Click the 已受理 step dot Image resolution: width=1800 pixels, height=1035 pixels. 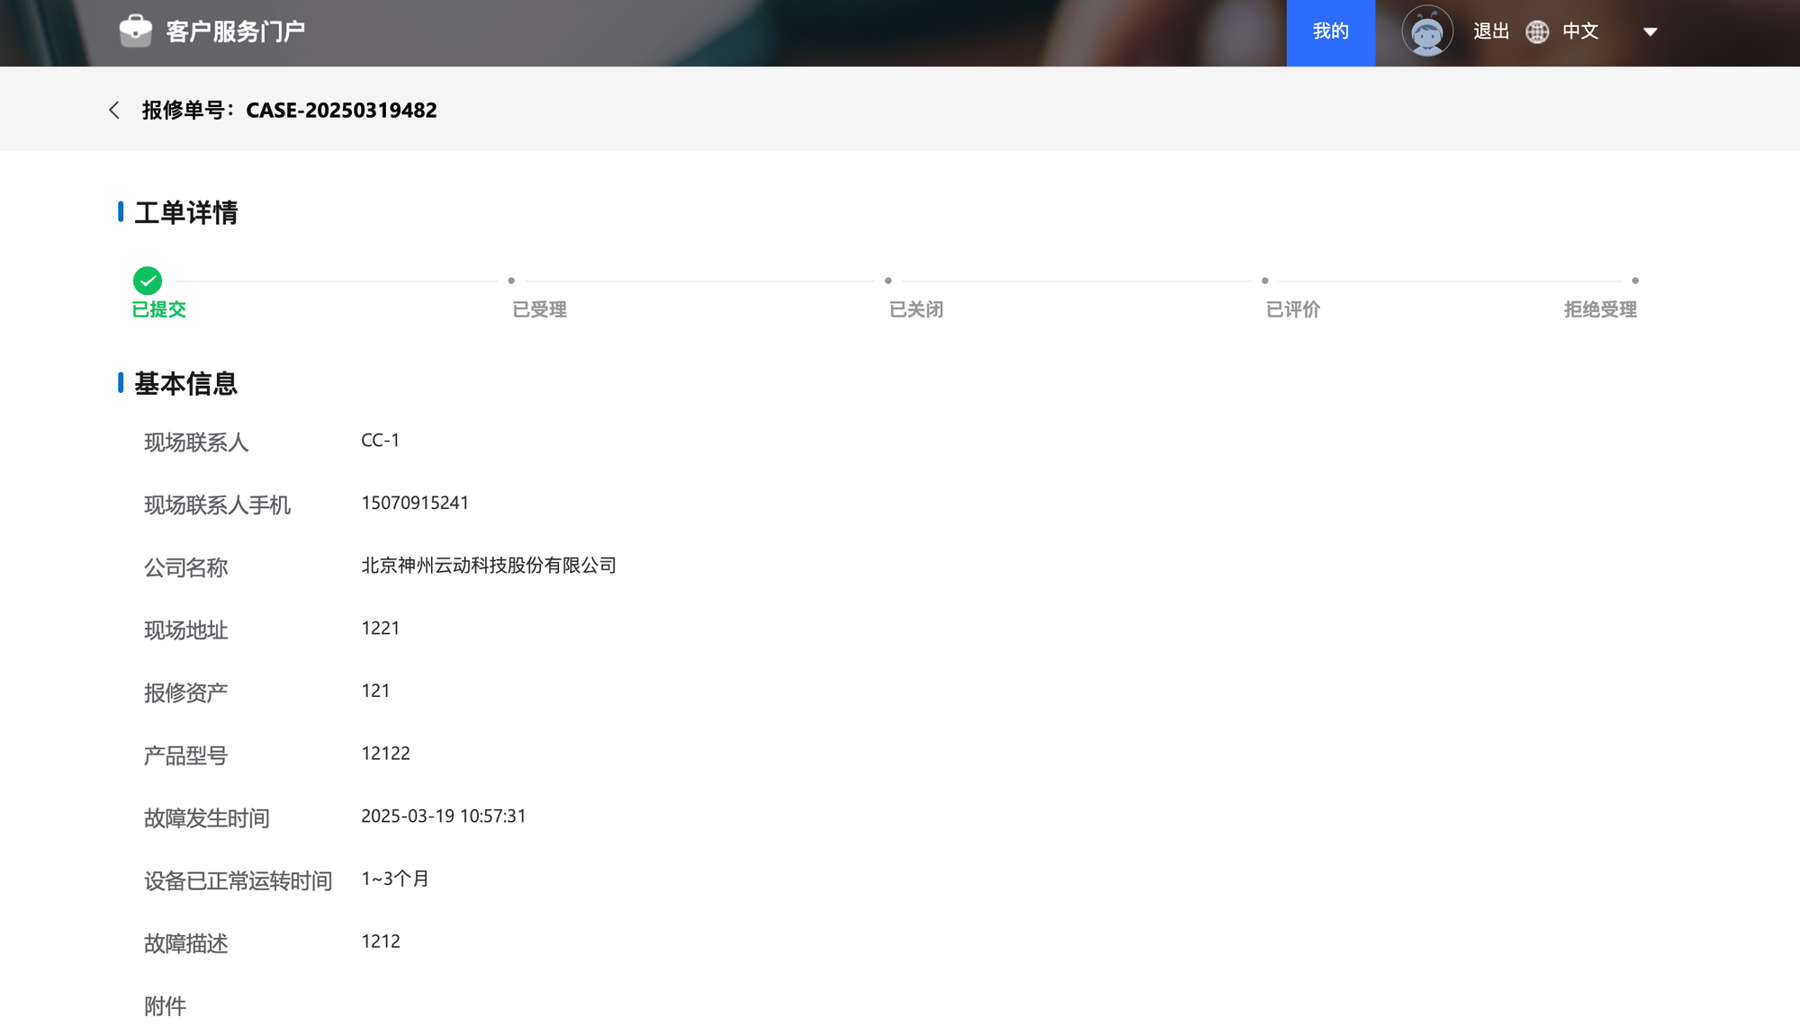[511, 281]
